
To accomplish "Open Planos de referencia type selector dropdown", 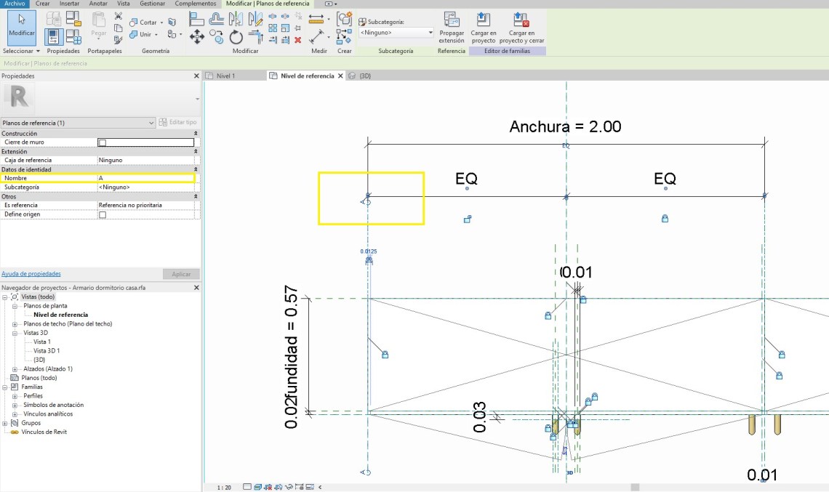I will pos(151,123).
